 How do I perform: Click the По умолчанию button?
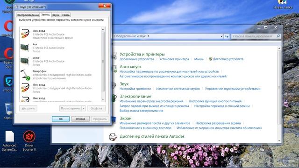click(71, 108)
